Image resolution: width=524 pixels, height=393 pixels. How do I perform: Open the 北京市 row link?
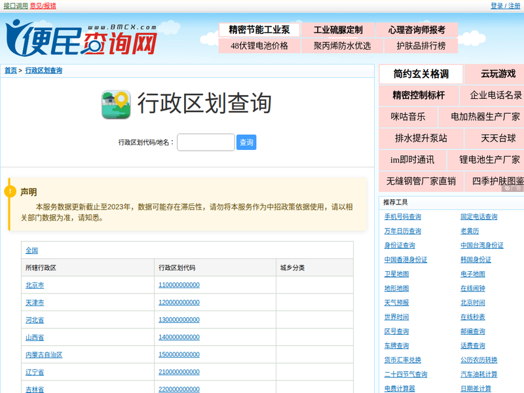[x=35, y=286]
